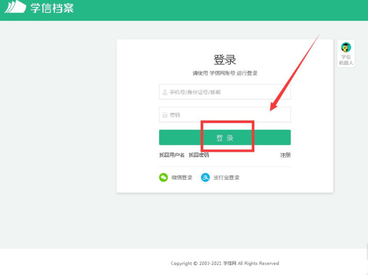Click the username input field
The height and width of the screenshot is (276, 368).
coord(224,92)
